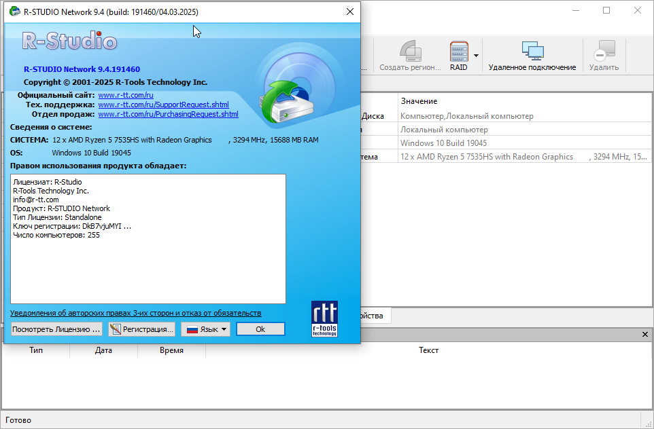Click the Продукт: R-STUDIO Network line
Viewport: 654px width, 429px height.
(x=62, y=208)
